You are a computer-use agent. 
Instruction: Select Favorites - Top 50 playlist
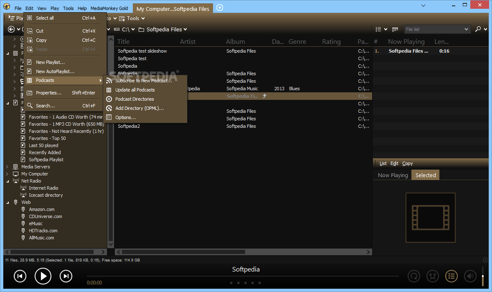(x=47, y=138)
